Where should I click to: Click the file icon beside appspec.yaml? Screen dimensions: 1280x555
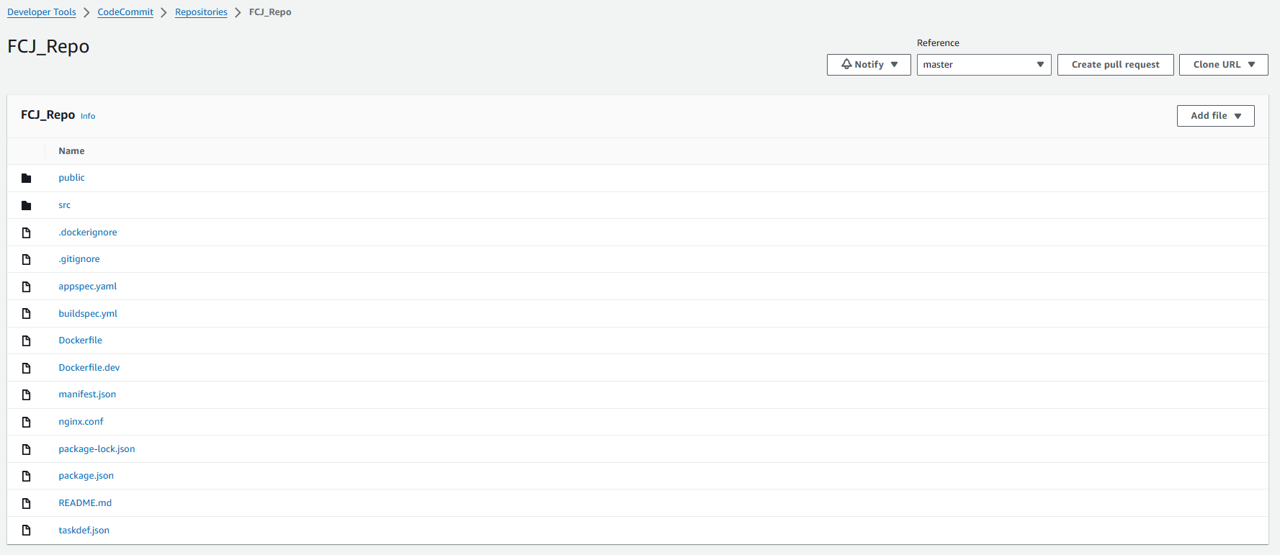coord(27,286)
